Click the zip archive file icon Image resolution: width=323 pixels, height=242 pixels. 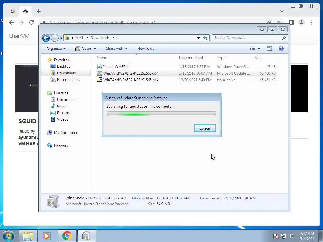pos(100,80)
